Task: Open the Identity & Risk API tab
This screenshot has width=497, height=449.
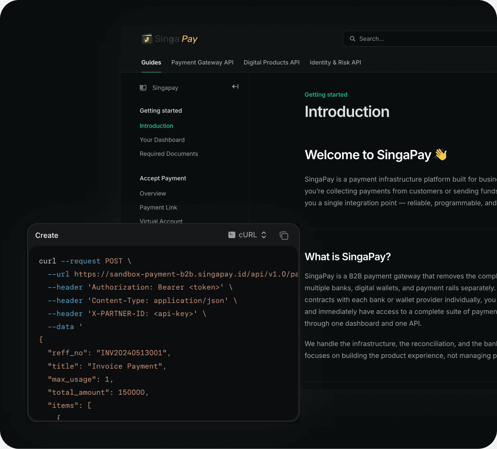Action: 335,62
